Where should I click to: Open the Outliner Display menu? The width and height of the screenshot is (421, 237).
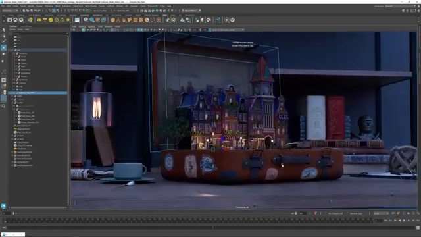tap(12, 29)
